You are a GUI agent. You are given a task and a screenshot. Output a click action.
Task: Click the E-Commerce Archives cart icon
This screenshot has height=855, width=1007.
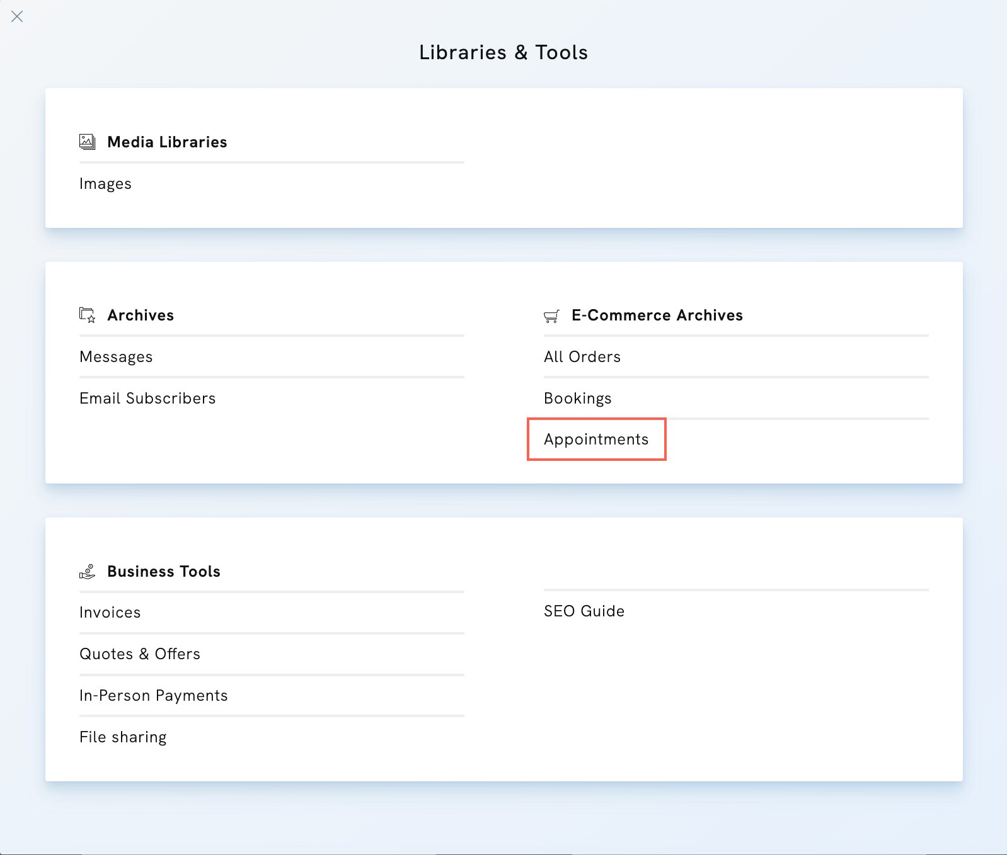pyautogui.click(x=551, y=315)
